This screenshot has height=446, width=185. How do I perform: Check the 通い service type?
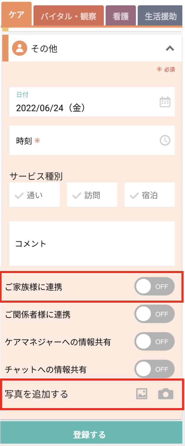(x=35, y=195)
